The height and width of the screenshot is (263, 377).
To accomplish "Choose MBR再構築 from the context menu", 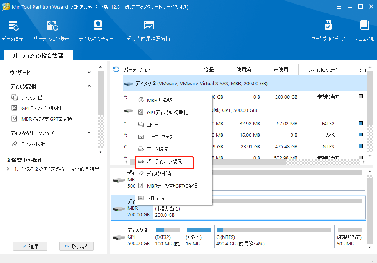I will pos(159,100).
